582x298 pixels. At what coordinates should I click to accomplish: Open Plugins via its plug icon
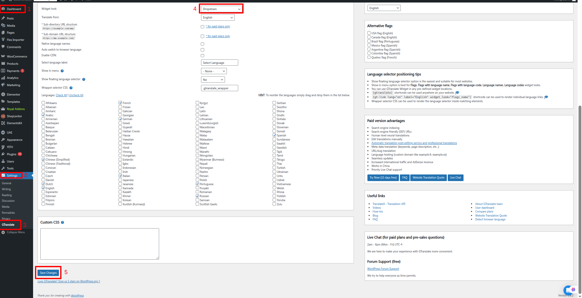[x=3, y=154]
